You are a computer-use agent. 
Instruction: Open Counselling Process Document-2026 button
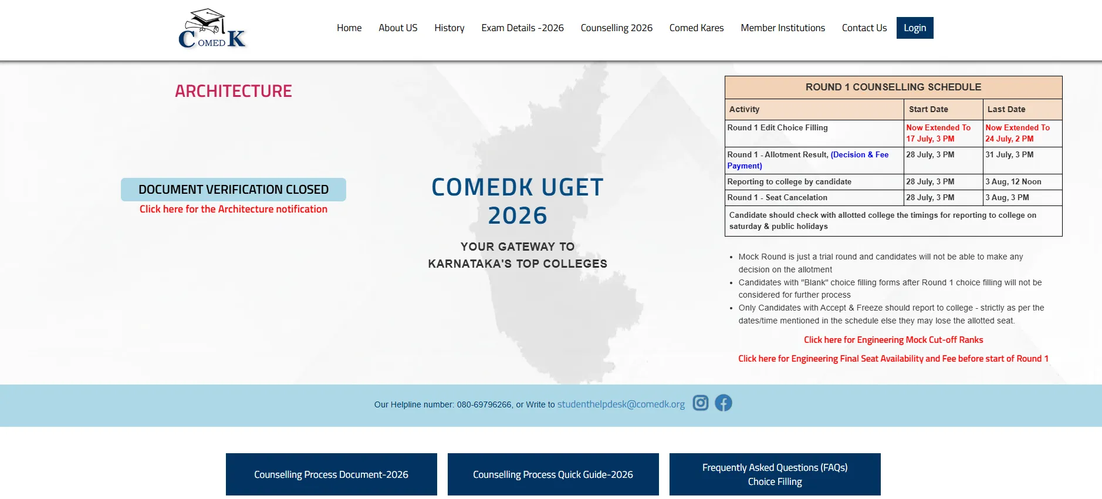coord(332,474)
